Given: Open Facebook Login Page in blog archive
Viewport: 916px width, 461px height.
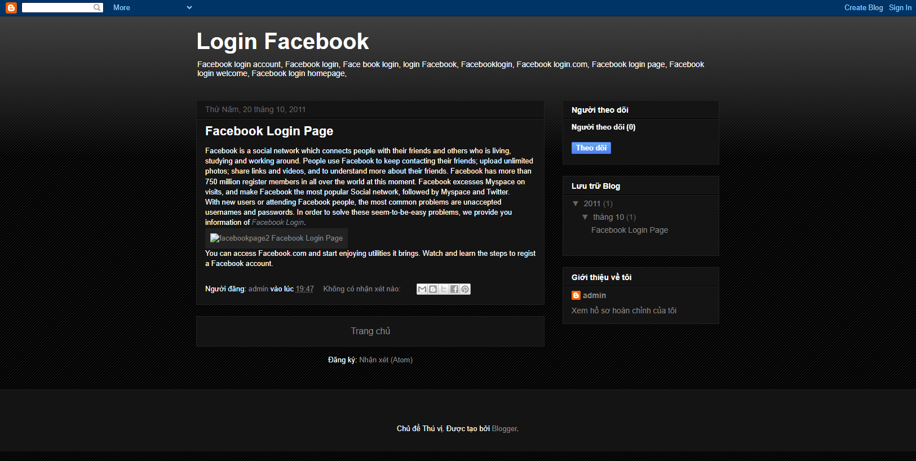Looking at the screenshot, I should point(630,230).
